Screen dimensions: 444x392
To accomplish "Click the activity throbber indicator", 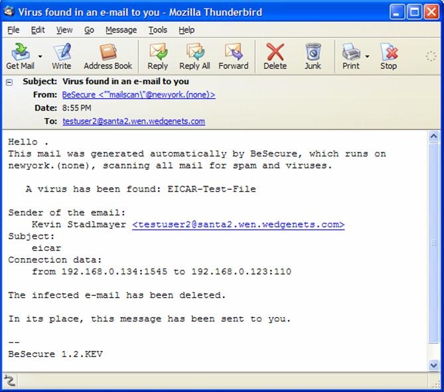I will 431,56.
